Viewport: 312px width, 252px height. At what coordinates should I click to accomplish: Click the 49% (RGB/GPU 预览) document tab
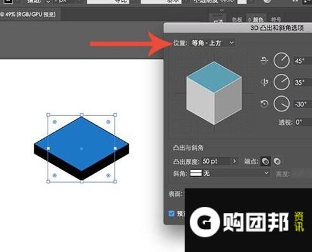pos(29,15)
